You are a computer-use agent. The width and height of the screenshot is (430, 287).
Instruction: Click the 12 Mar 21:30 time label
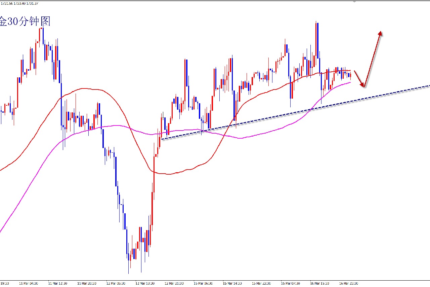pyautogui.click(x=174, y=283)
